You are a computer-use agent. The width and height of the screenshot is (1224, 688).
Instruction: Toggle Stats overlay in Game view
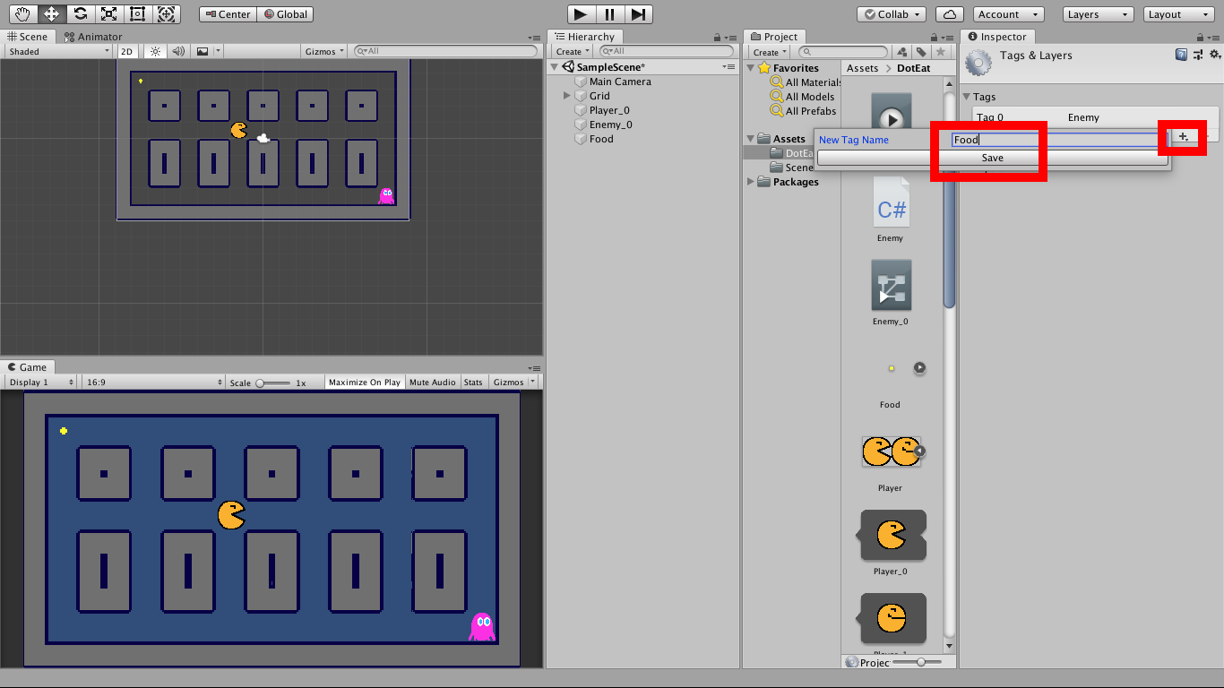[x=473, y=383]
